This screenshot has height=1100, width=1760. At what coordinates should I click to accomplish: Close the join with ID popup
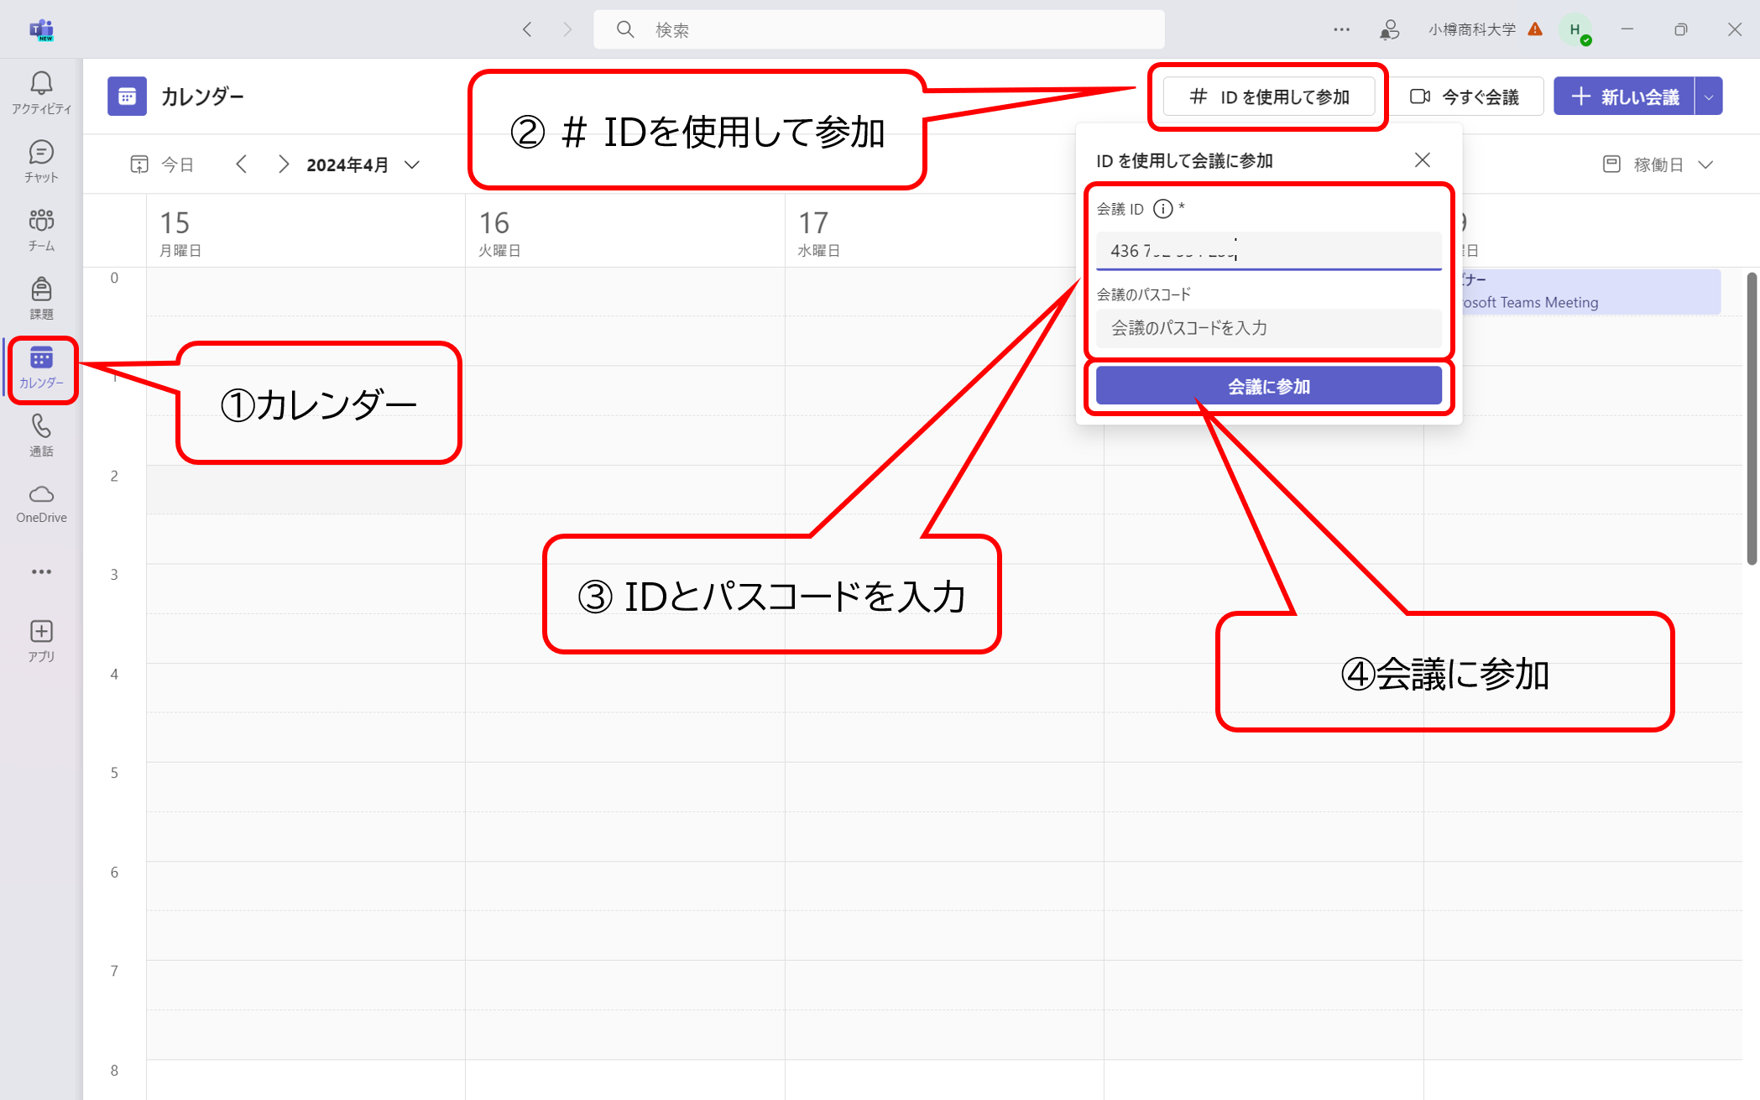[x=1422, y=160]
